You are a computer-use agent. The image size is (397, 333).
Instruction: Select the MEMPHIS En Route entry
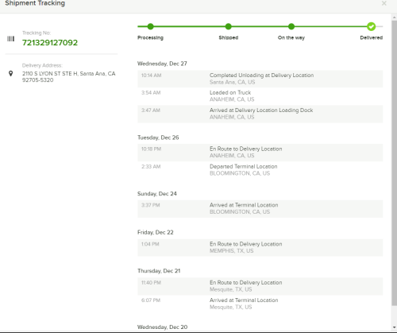point(260,247)
